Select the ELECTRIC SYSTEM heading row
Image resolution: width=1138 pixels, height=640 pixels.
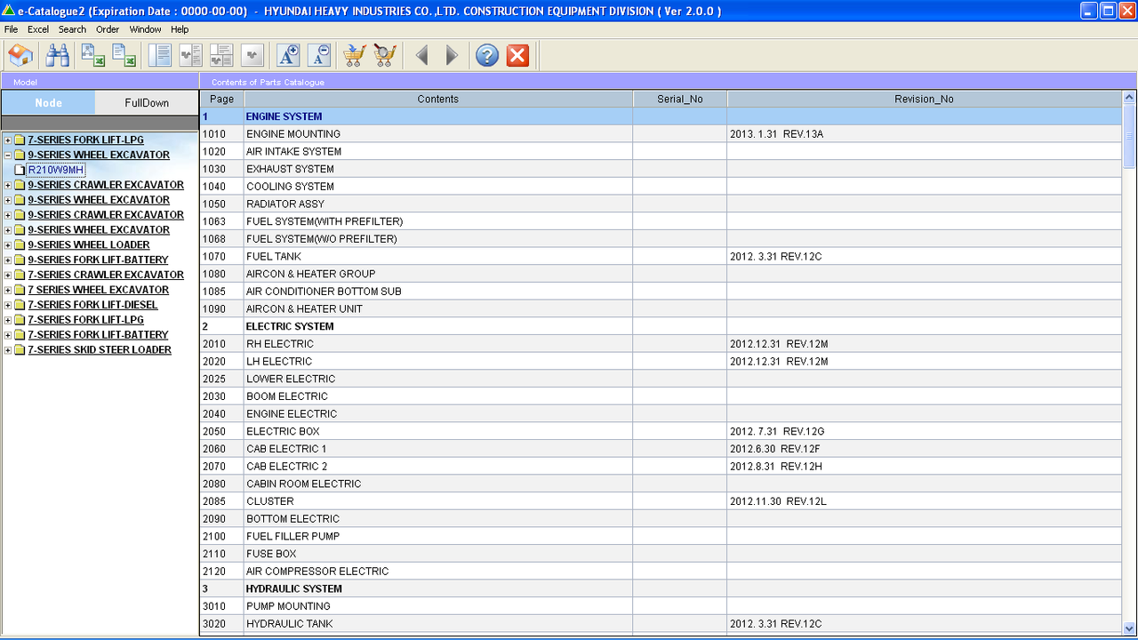(661, 326)
